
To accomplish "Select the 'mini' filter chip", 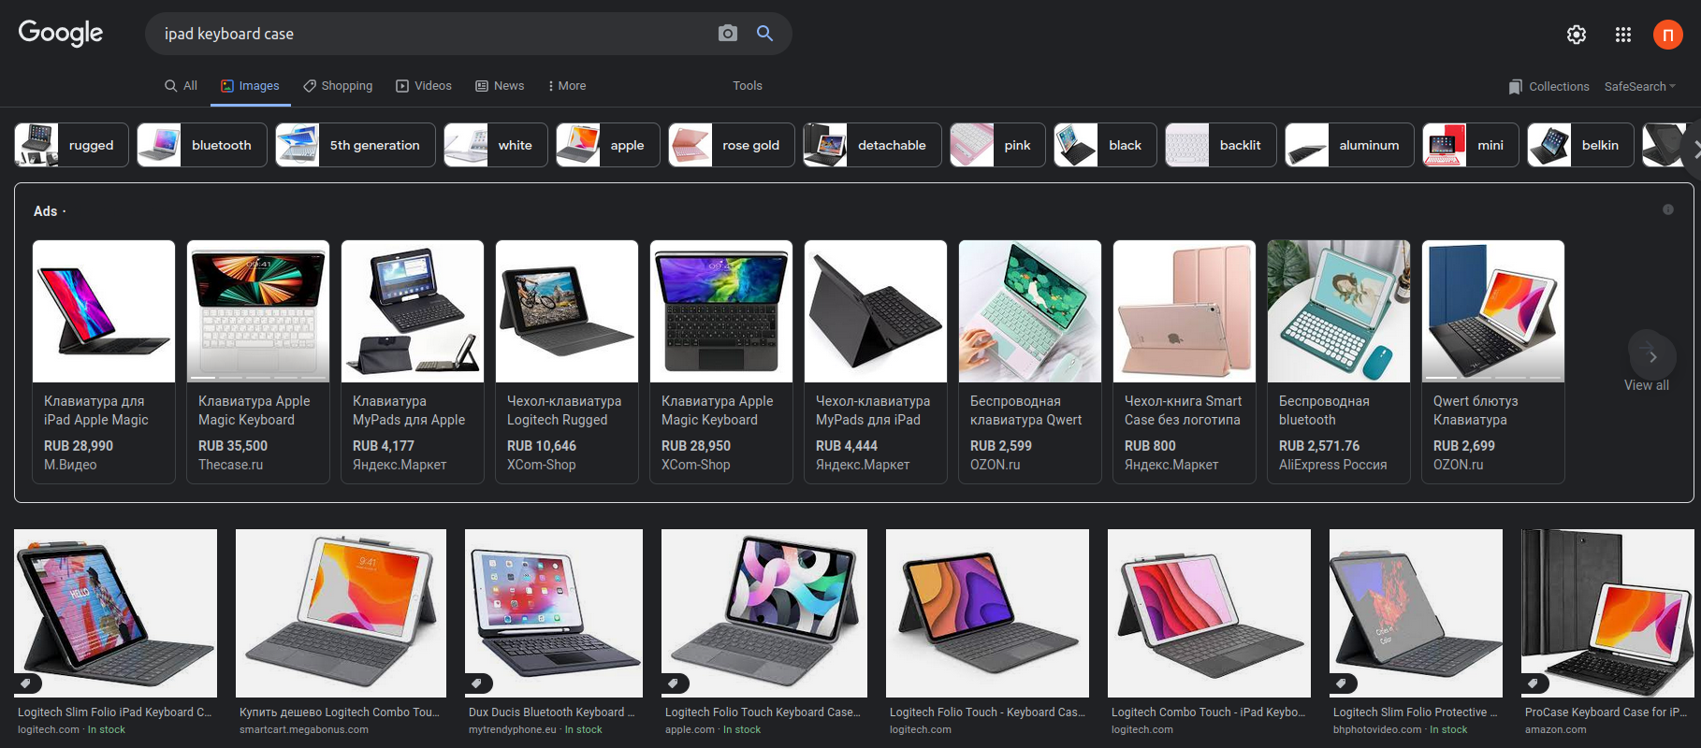I will click(x=1471, y=145).
